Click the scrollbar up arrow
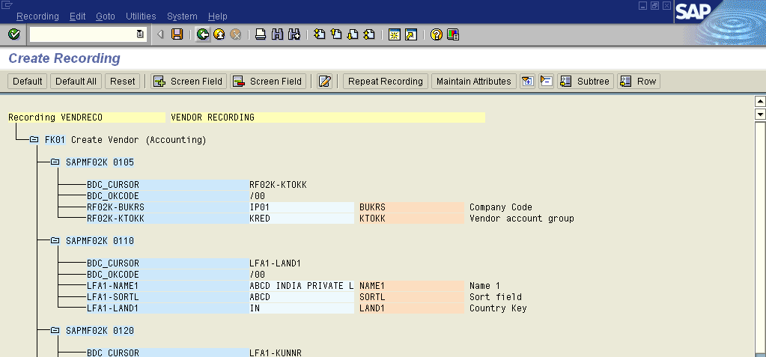This screenshot has width=766, height=357. click(760, 102)
